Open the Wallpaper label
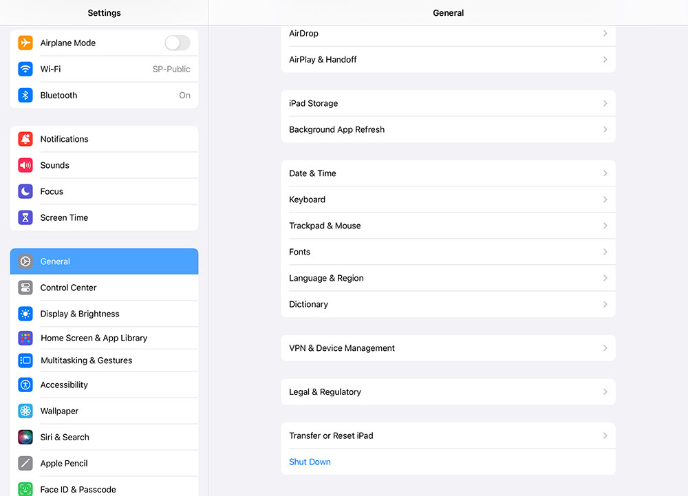 pos(59,411)
